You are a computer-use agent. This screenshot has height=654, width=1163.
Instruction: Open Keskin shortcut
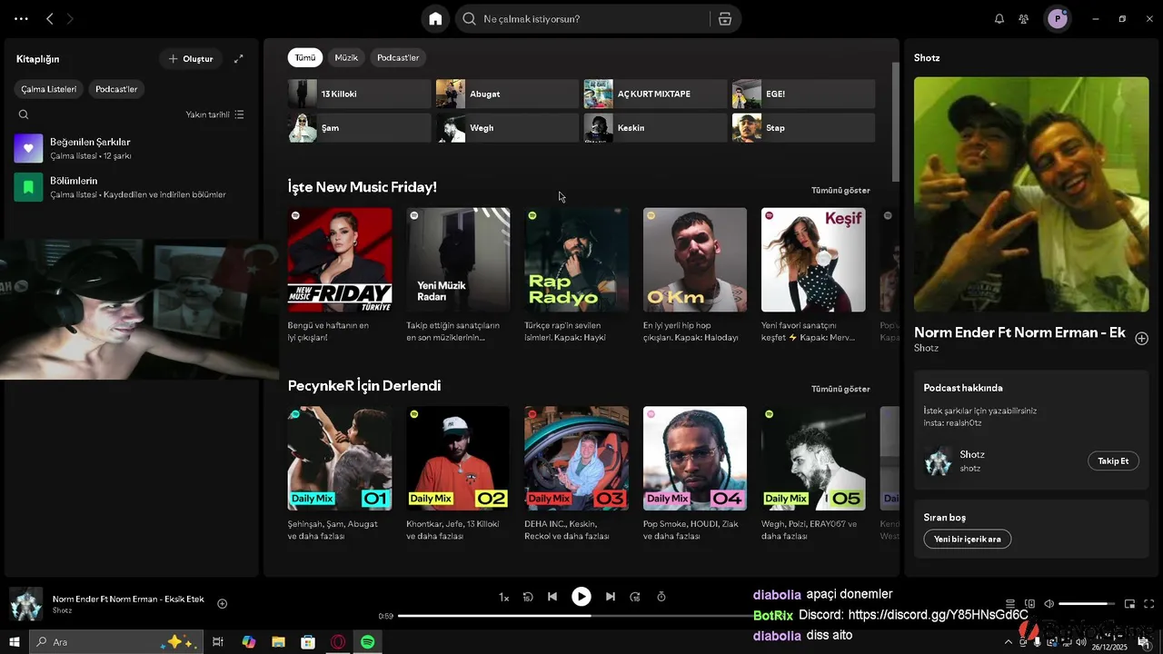[x=655, y=128]
